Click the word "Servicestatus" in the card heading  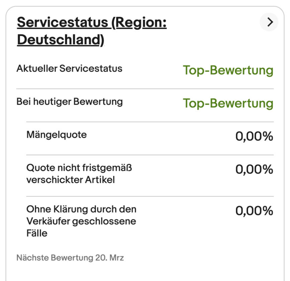[62, 22]
